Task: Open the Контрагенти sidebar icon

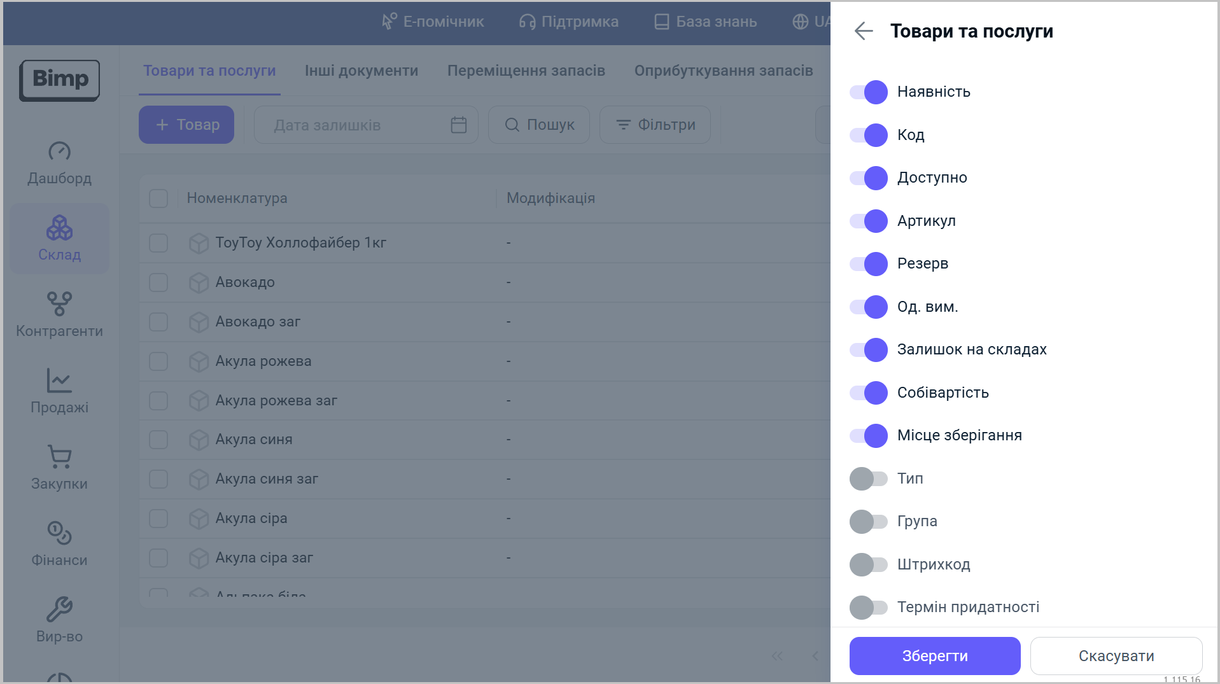Action: 59,304
